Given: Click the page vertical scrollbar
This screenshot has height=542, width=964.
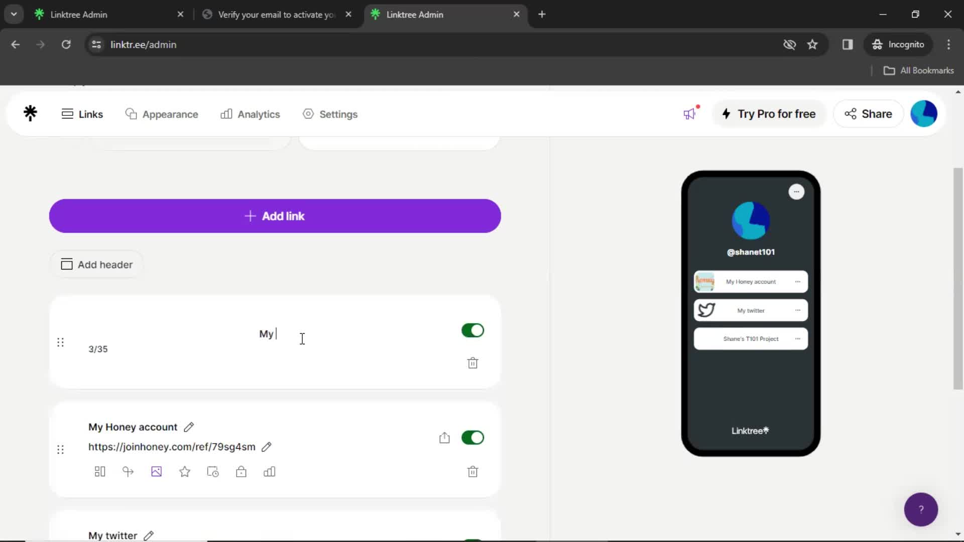Looking at the screenshot, I should point(958,279).
